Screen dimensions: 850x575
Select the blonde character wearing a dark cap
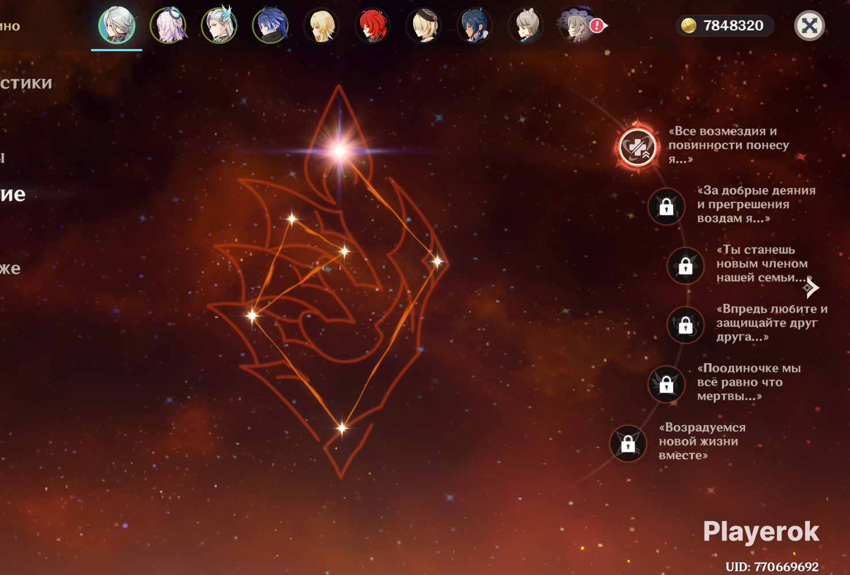pos(424,25)
